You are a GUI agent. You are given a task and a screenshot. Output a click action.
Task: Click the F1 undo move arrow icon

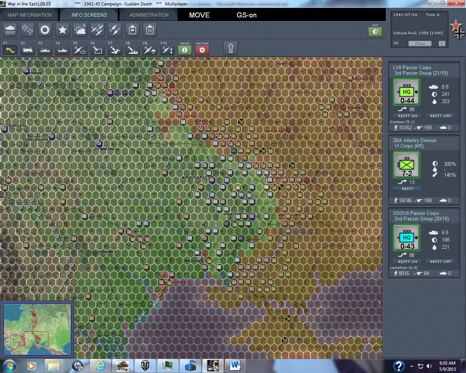pos(10,50)
